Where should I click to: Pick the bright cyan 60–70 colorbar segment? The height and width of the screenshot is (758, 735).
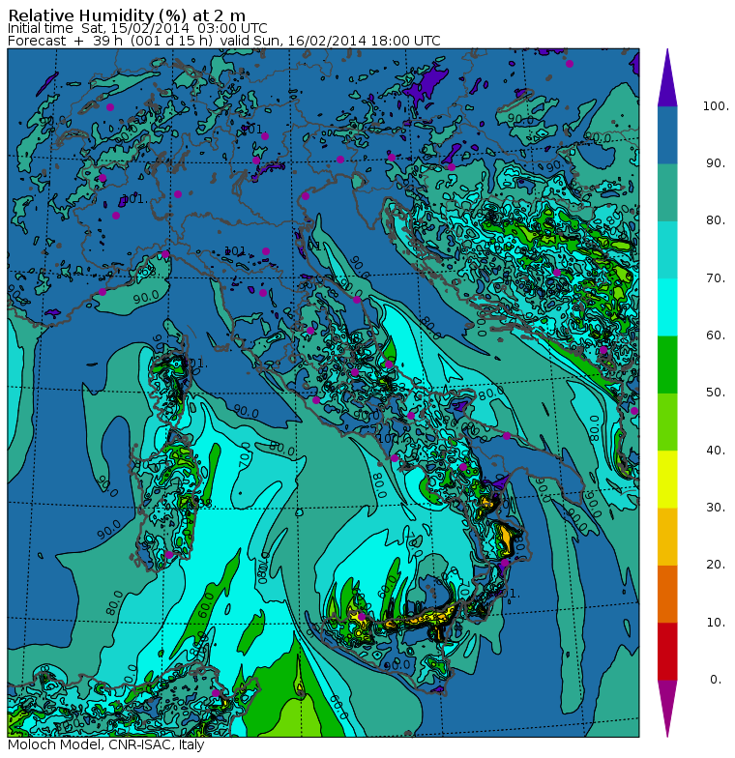[x=667, y=307]
